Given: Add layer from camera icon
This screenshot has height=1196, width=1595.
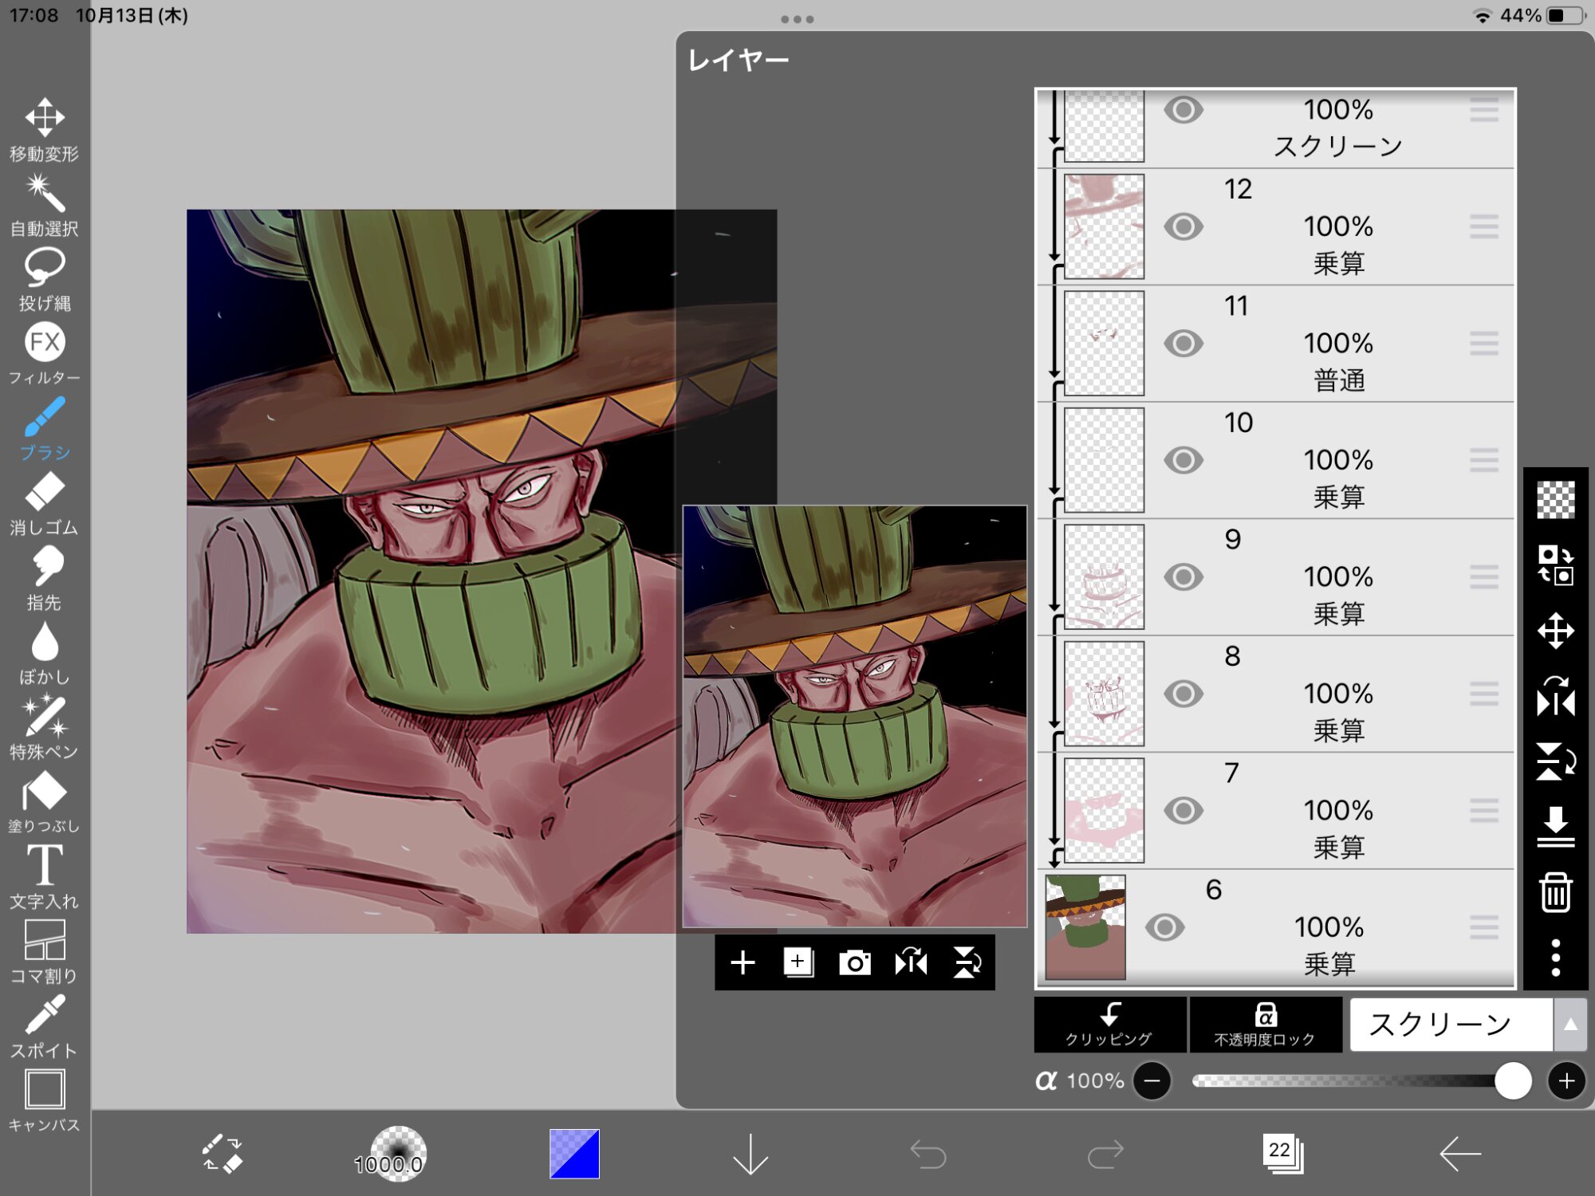Looking at the screenshot, I should pyautogui.click(x=854, y=962).
